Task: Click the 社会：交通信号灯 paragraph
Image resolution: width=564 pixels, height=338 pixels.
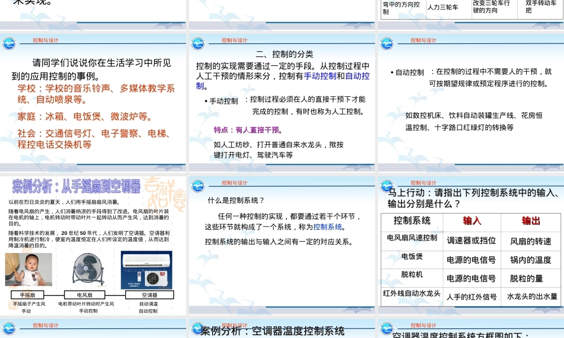Action: point(94,139)
